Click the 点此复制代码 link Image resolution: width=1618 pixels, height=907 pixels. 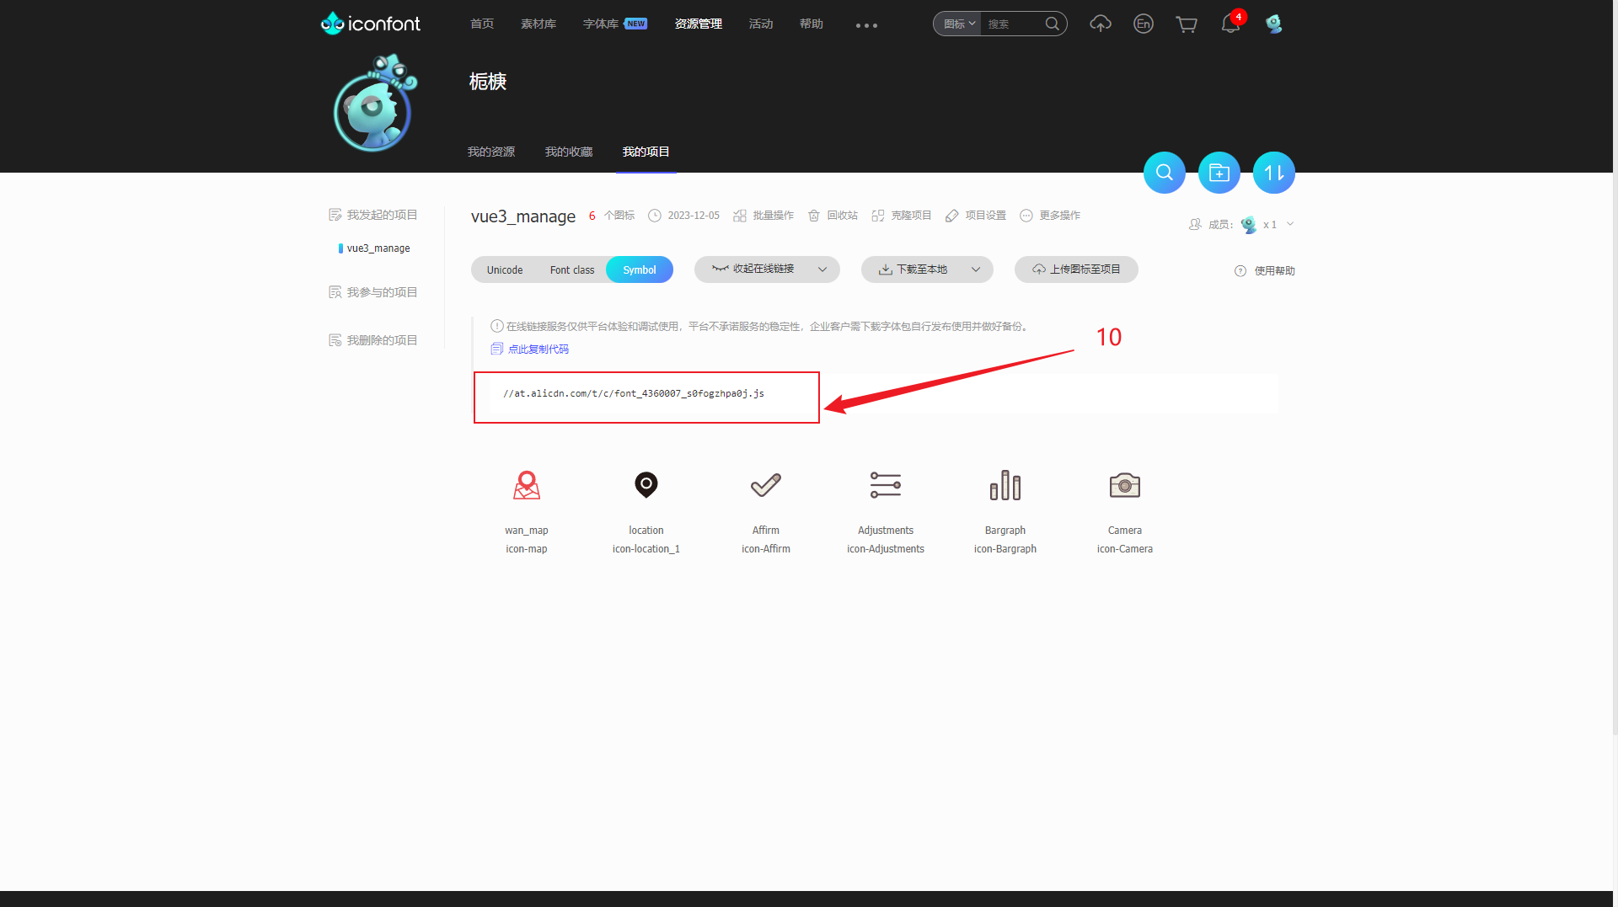538,349
